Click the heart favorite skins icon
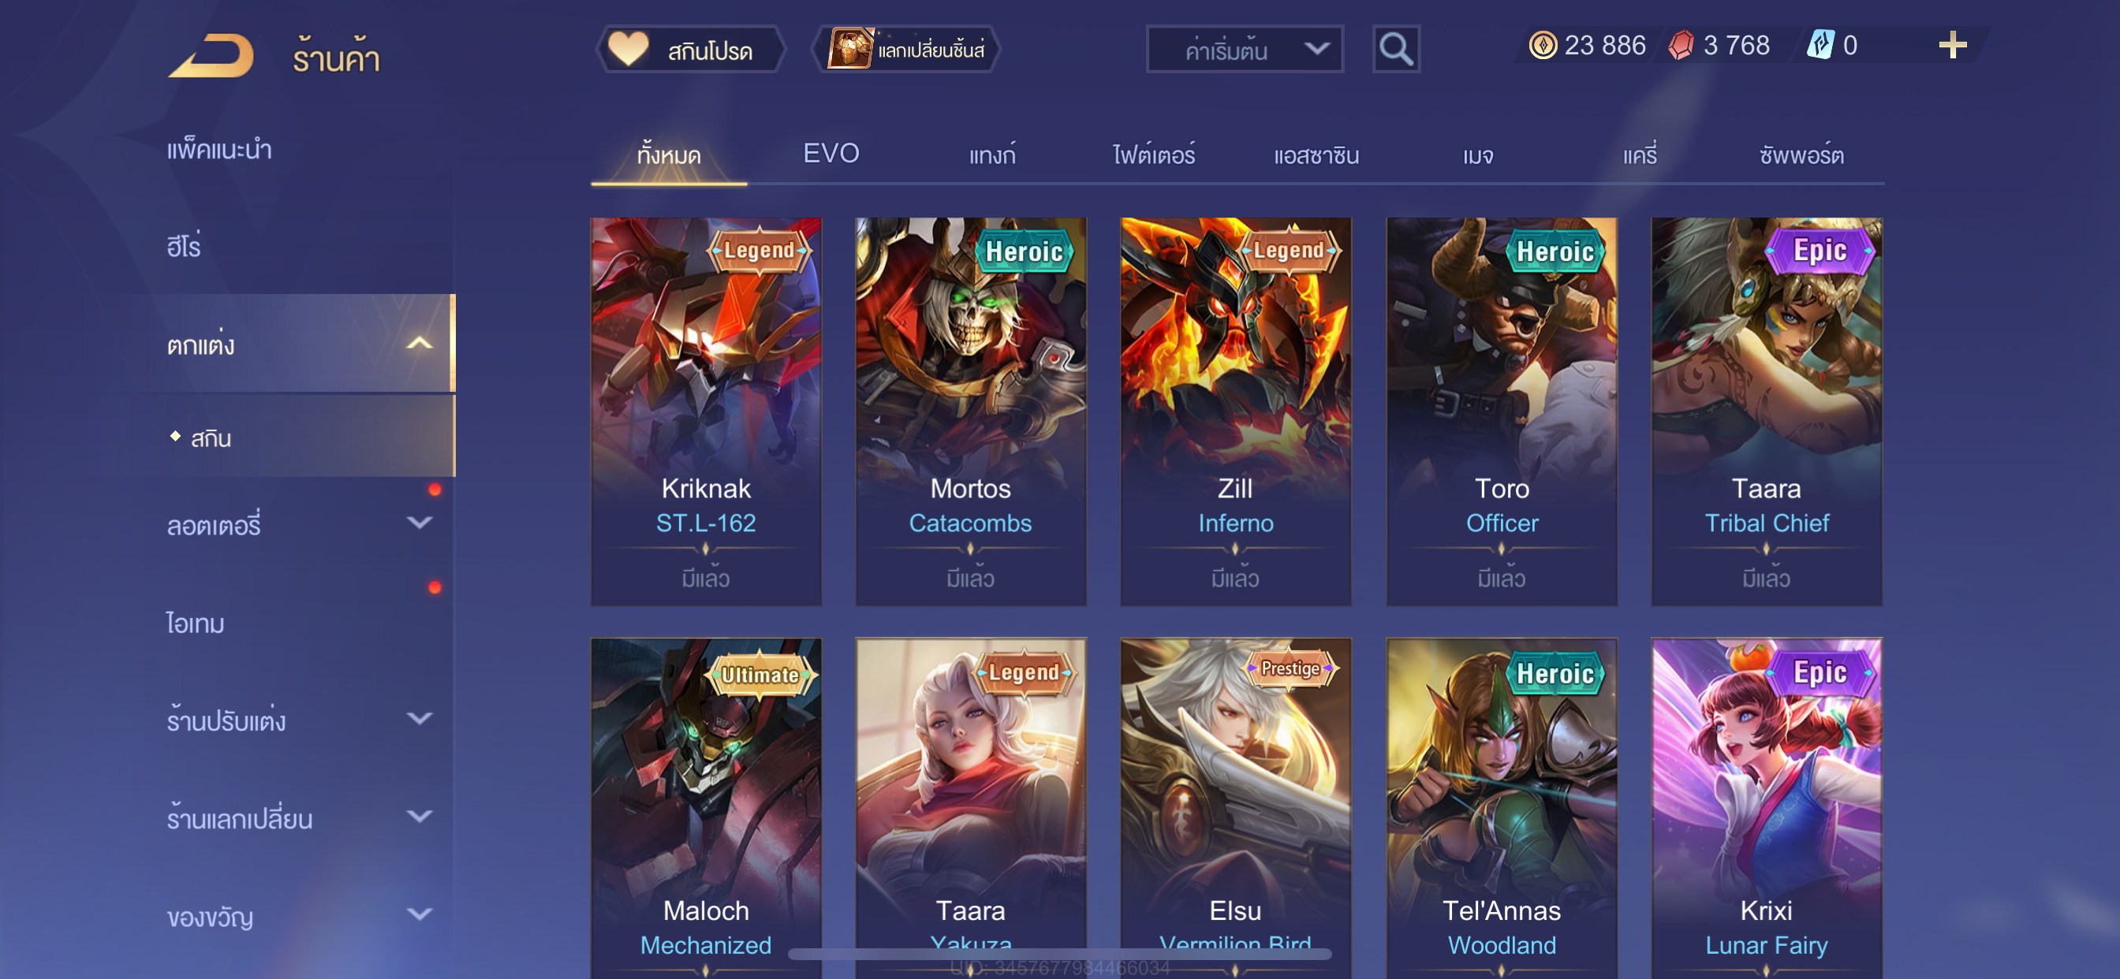 click(x=628, y=49)
